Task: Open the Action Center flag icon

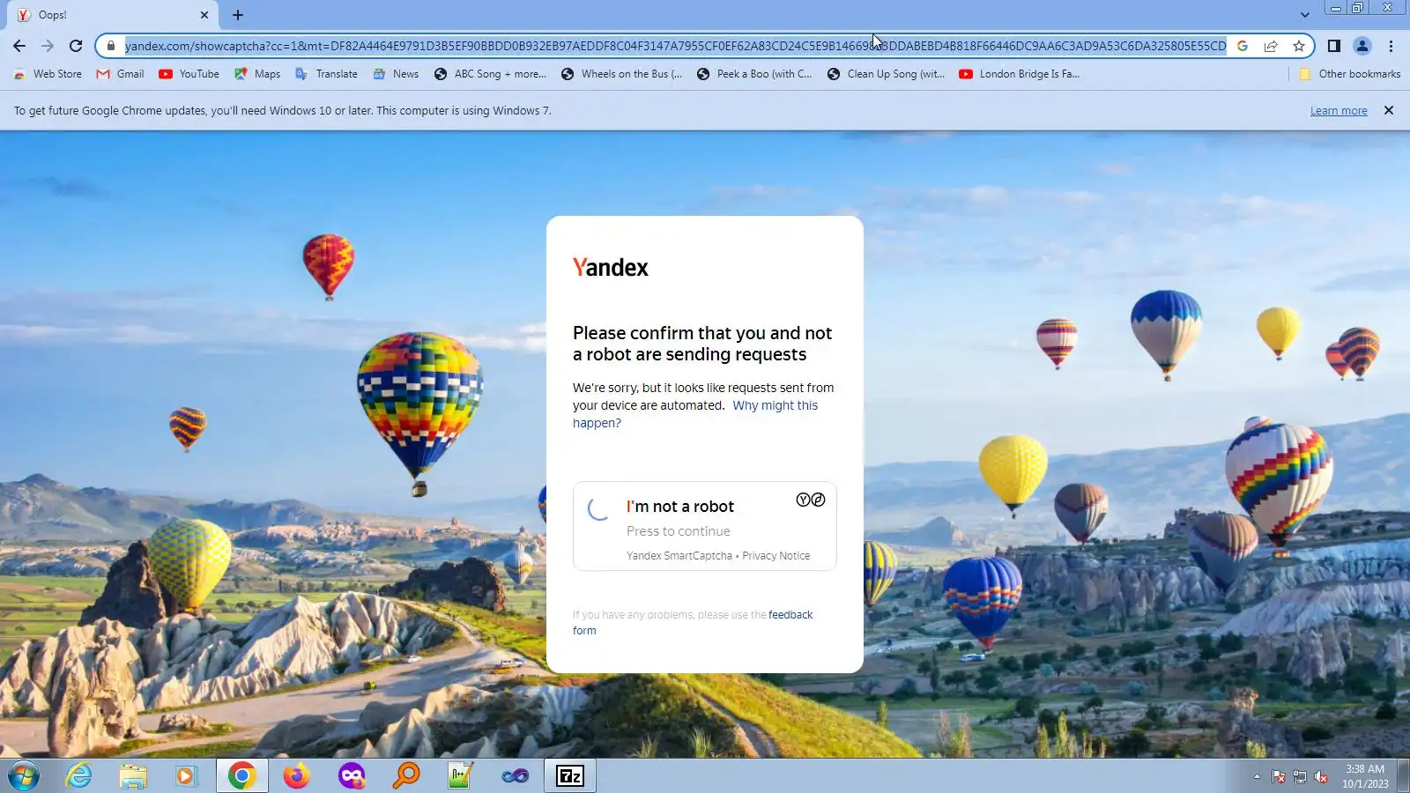Action: [x=1279, y=777]
